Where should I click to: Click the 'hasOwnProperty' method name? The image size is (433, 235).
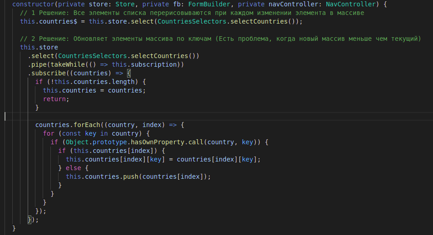tap(157, 142)
